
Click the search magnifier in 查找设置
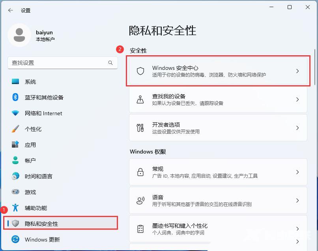tap(110, 63)
